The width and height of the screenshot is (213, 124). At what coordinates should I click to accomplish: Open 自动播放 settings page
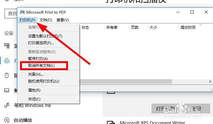click(x=23, y=120)
